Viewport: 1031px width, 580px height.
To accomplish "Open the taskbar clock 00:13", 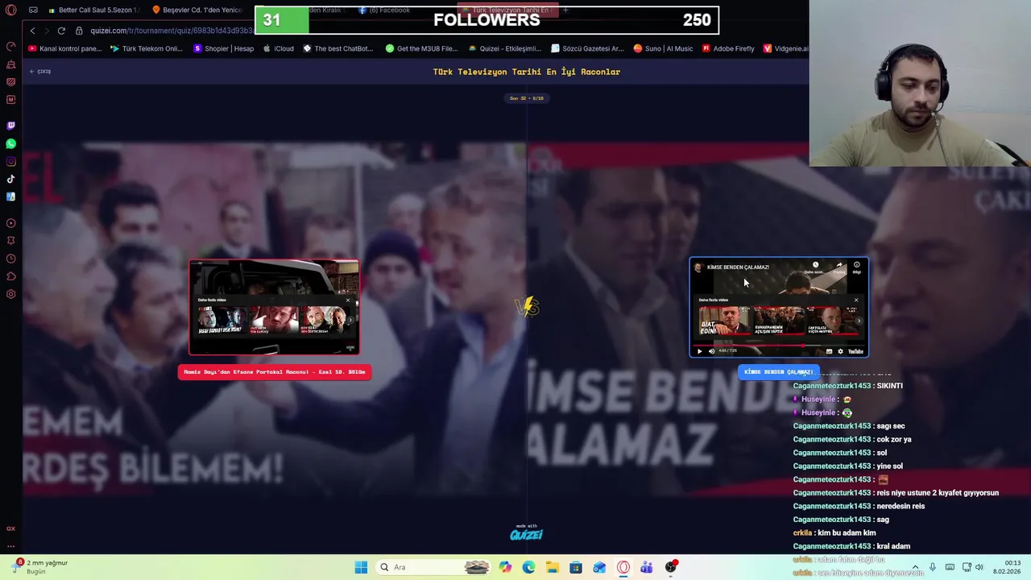I will 1006,567.
